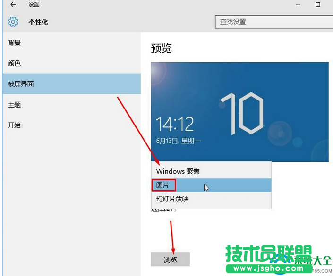Click the 个性化 page title
The image size is (333, 276).
(x=38, y=22)
